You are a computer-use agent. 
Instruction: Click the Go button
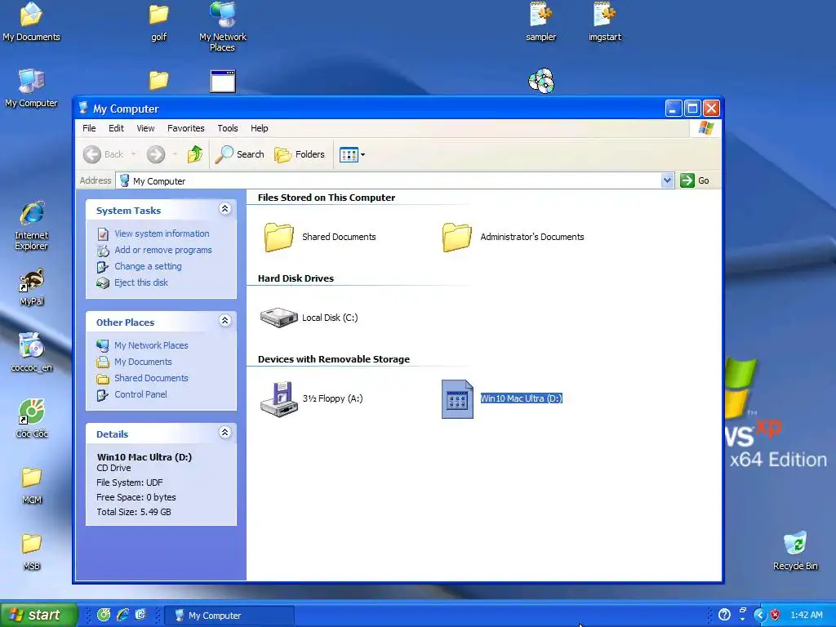tap(695, 180)
